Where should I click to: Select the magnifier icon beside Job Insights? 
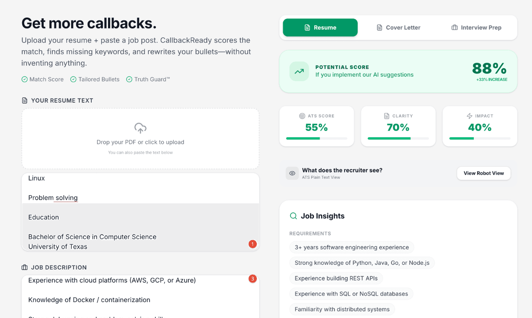coord(293,215)
